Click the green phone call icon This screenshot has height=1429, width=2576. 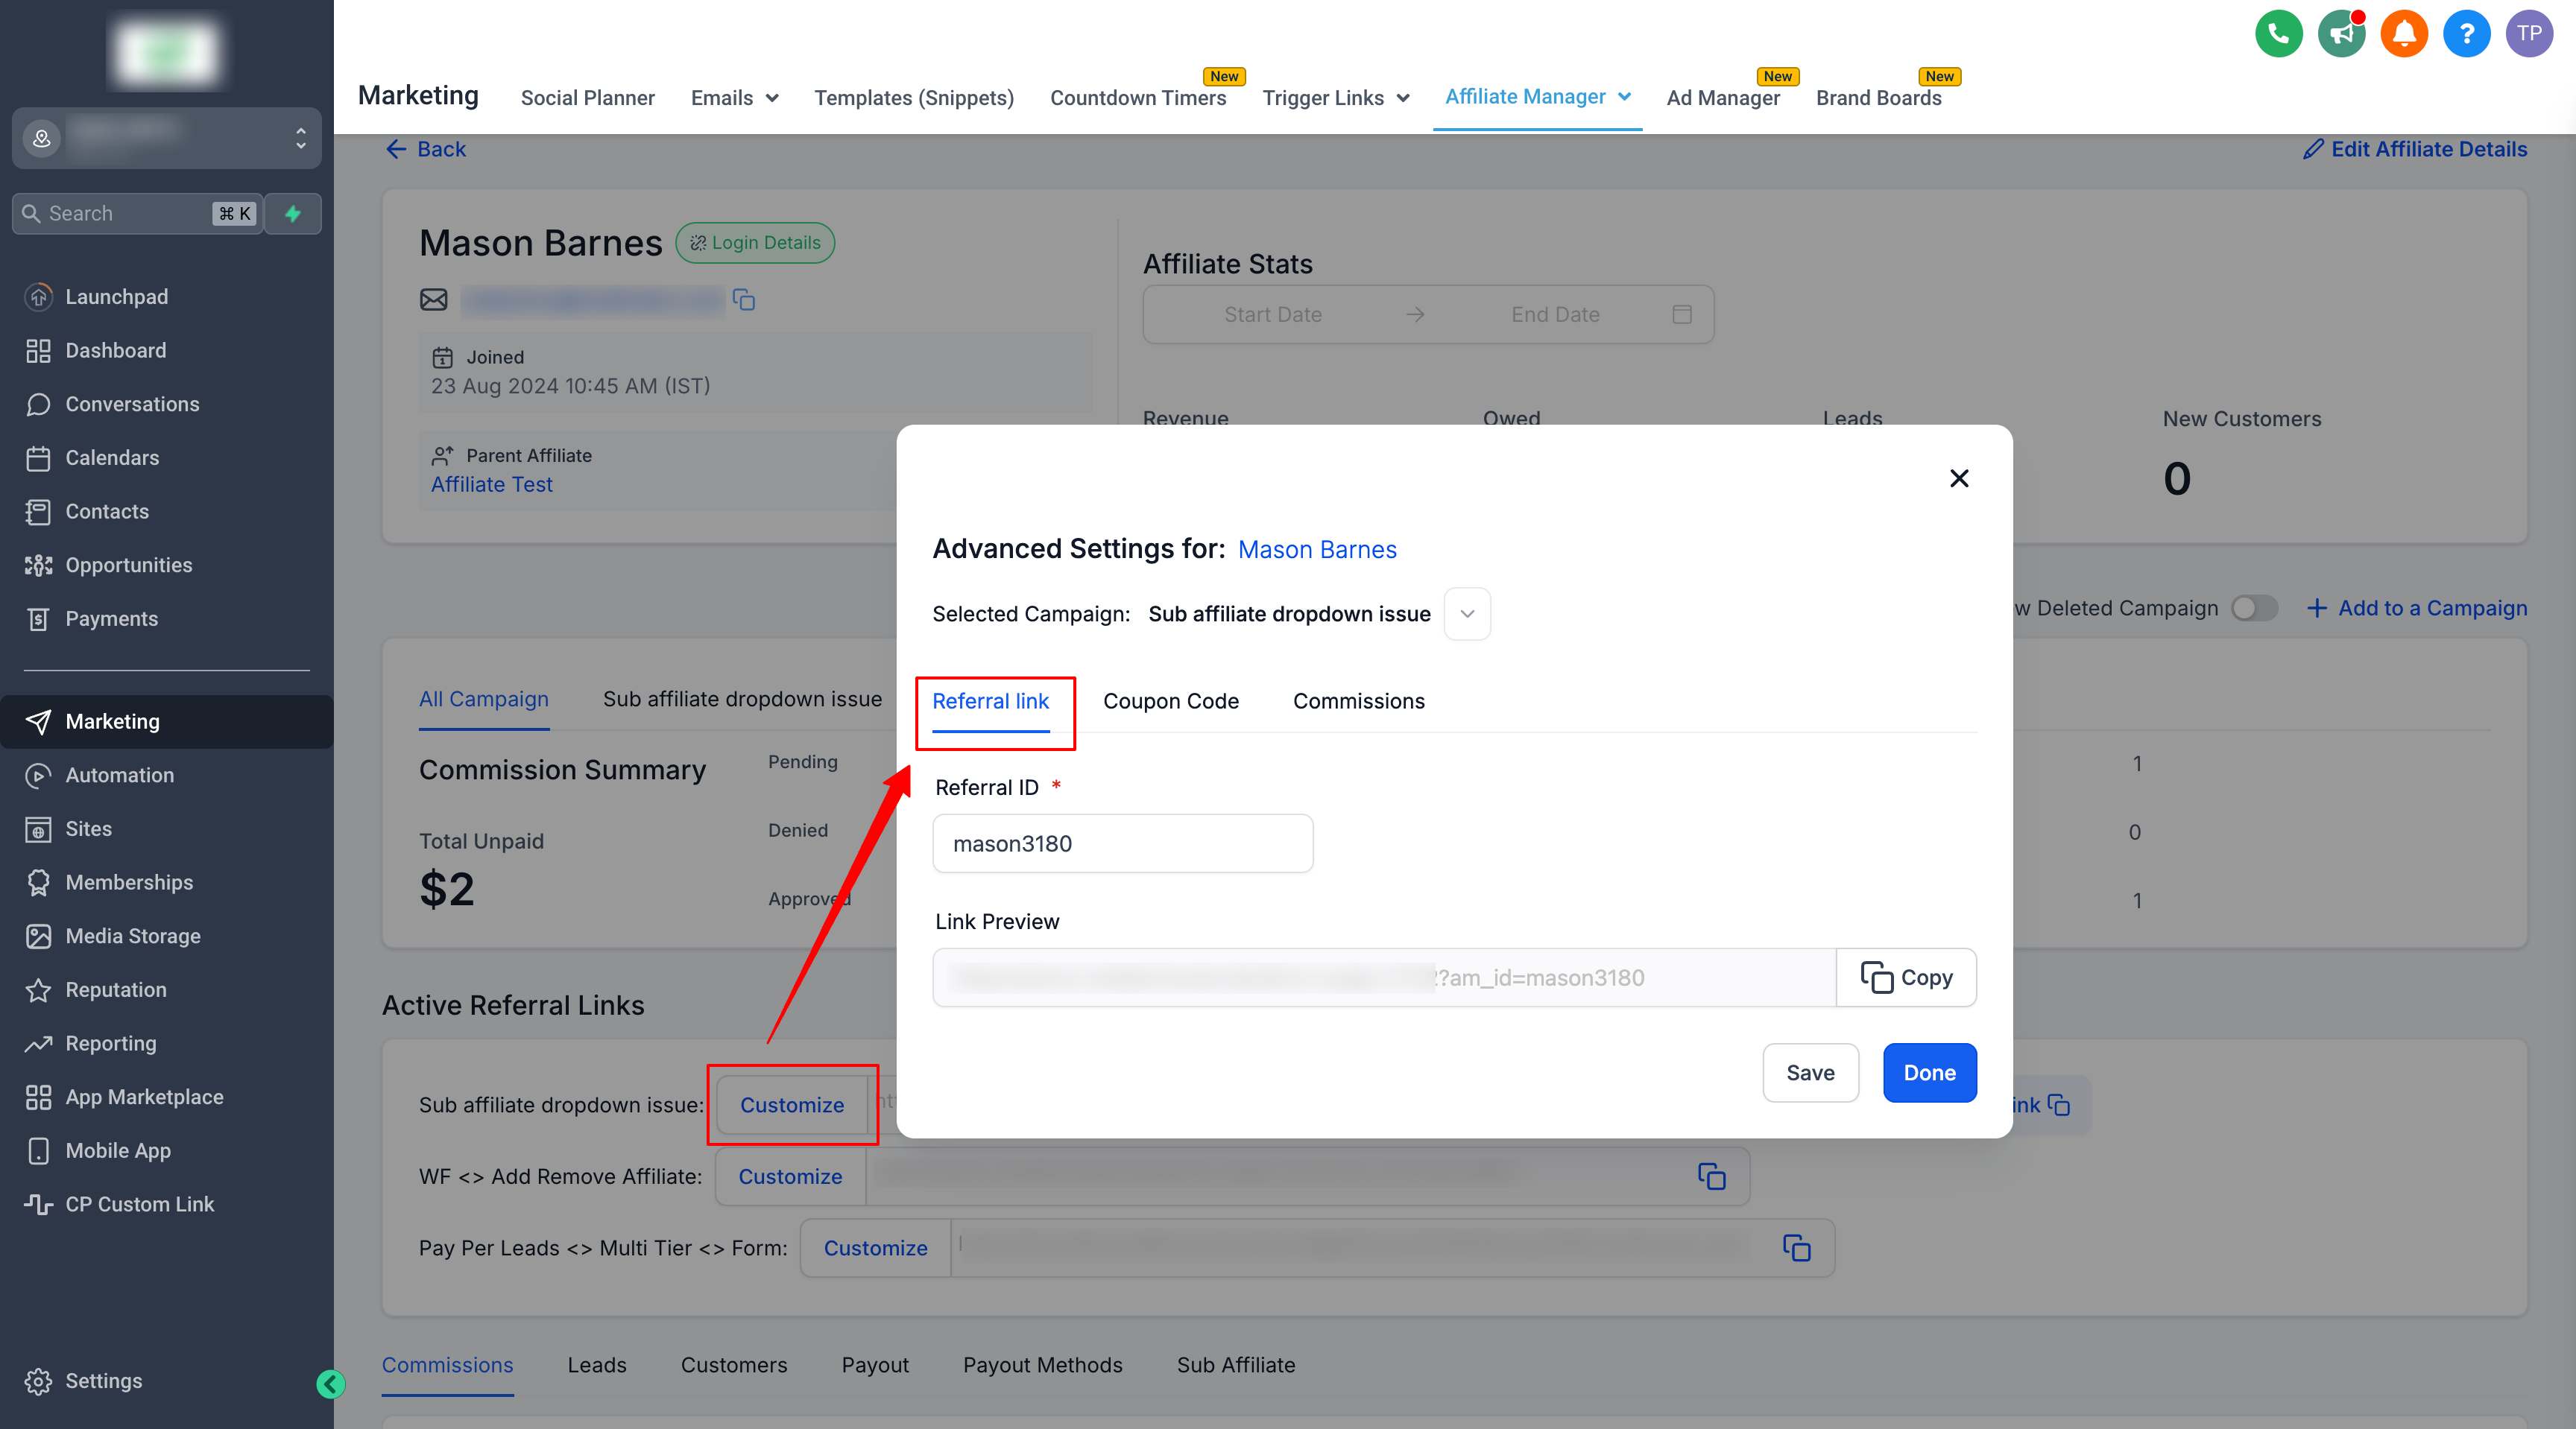(2278, 34)
